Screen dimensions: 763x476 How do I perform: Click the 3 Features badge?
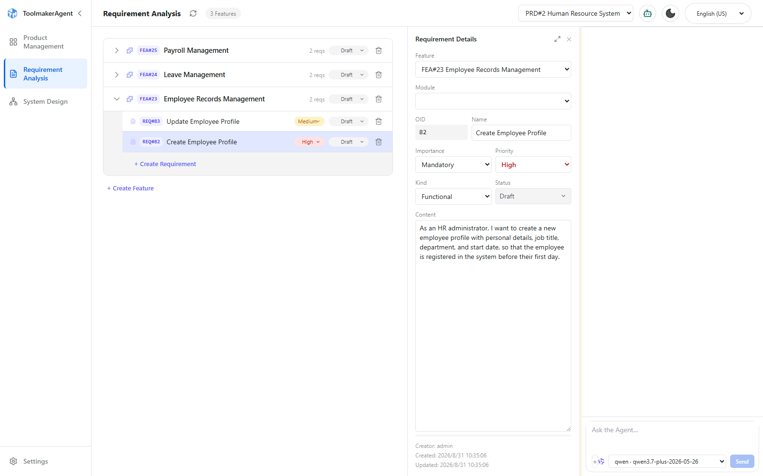[223, 14]
